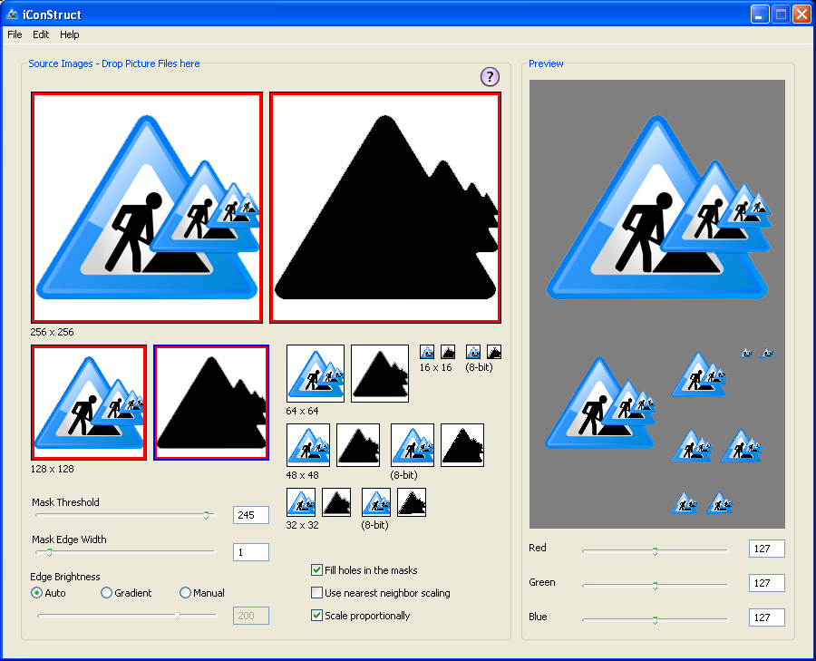Select the 64 x 64 color icon
Image resolution: width=816 pixels, height=661 pixels.
pyautogui.click(x=316, y=374)
